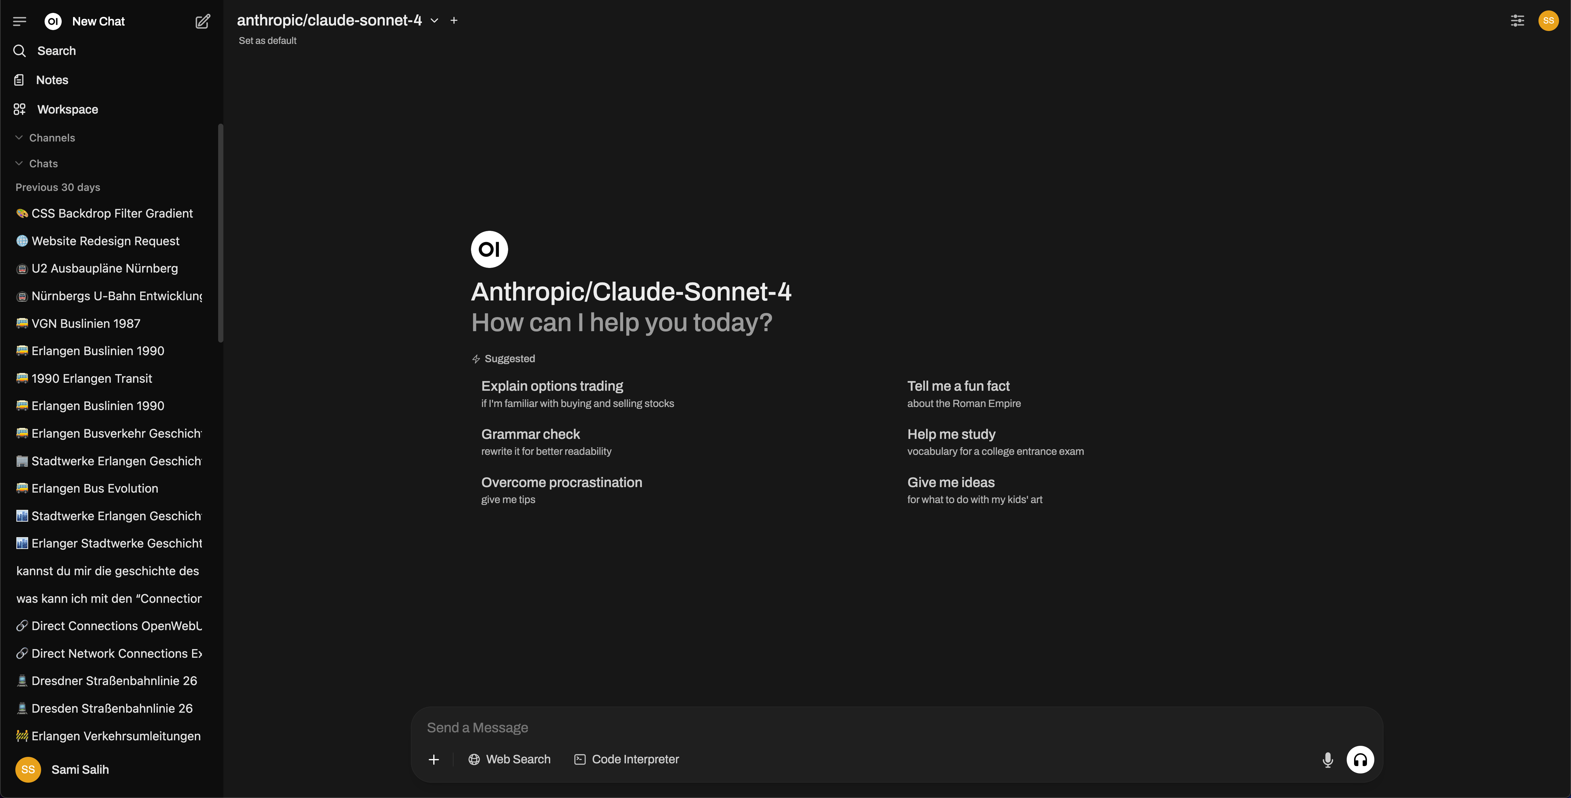Open the was kann ich mit den Connection chat

pyautogui.click(x=109, y=598)
